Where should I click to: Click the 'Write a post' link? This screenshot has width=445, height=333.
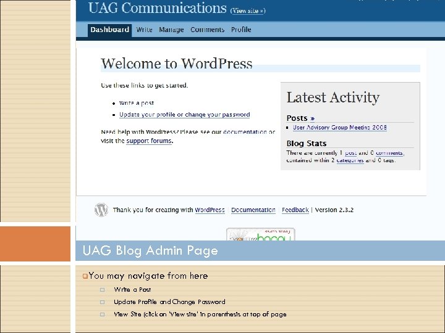137,103
